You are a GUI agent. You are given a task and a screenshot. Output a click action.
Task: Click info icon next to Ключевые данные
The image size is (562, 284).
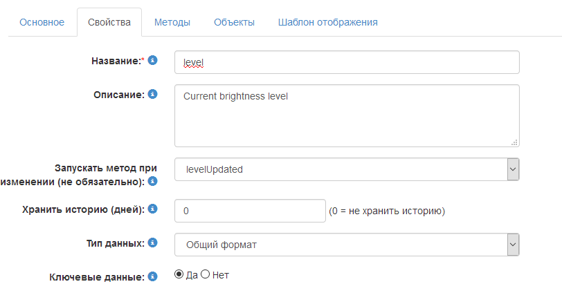[153, 276]
